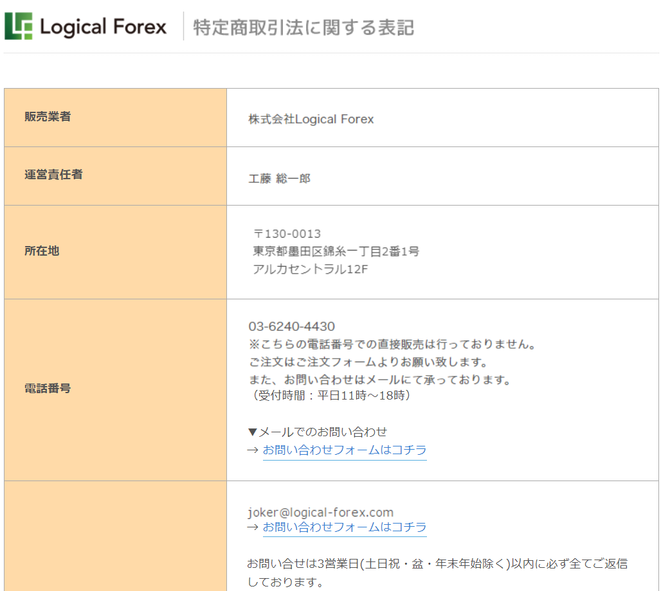Click building name アルカセントラル12F

pyautogui.click(x=311, y=269)
